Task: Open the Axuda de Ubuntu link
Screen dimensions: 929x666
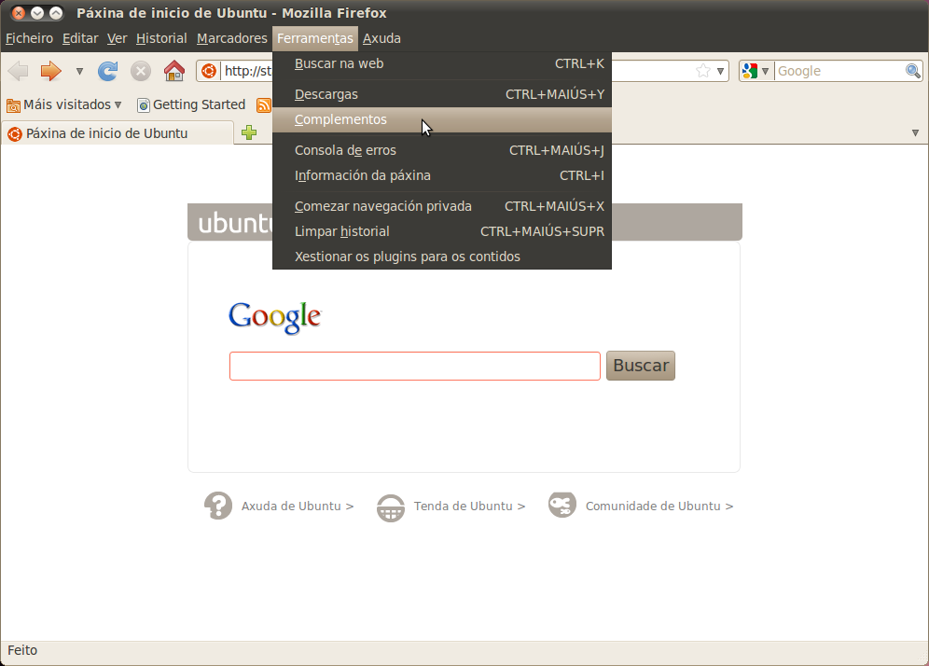Action: pyautogui.click(x=298, y=506)
